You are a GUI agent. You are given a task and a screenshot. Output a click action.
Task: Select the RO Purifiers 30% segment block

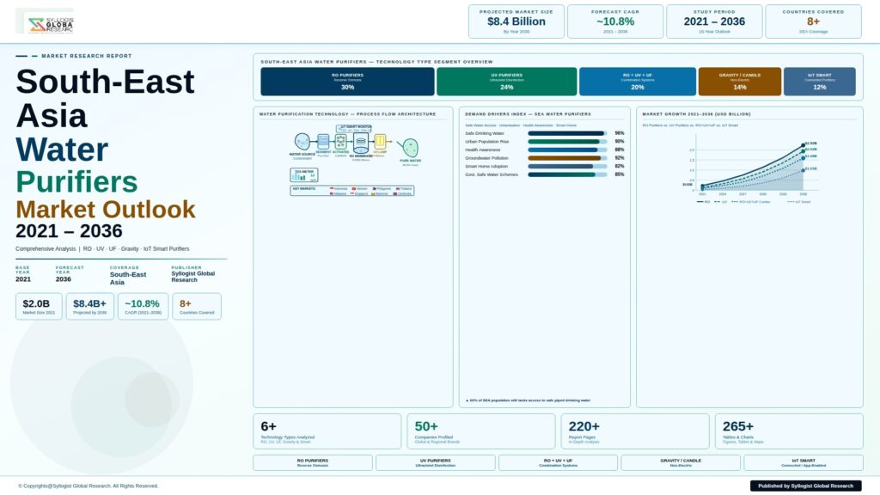[x=347, y=81]
